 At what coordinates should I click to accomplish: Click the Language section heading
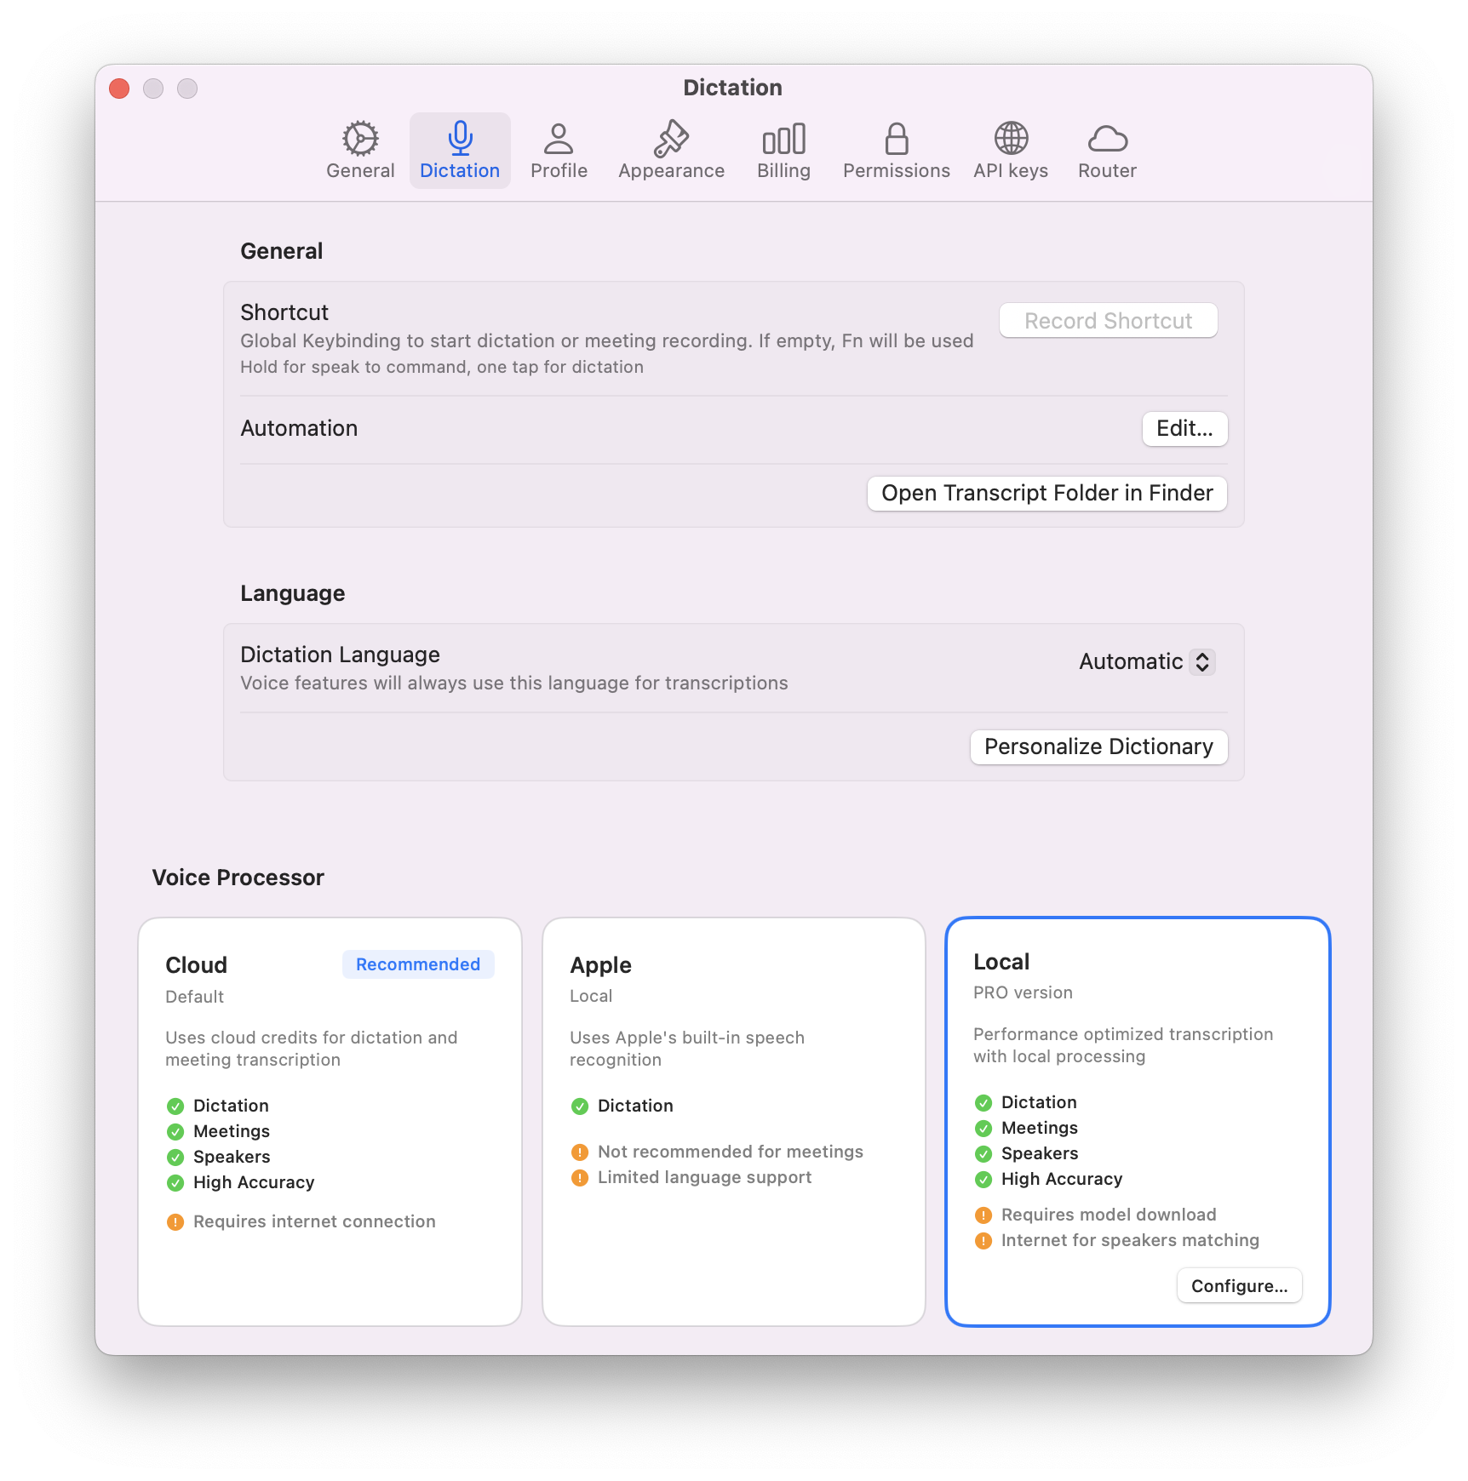click(293, 593)
